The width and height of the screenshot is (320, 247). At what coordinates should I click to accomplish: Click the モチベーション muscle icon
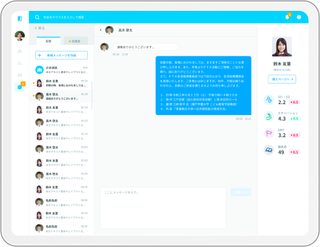click(x=269, y=116)
